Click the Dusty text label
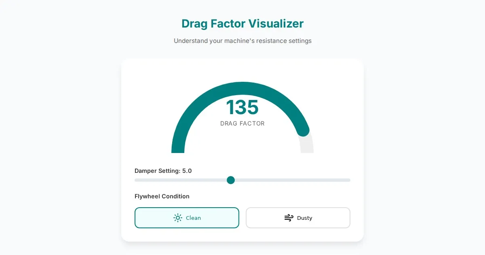The image size is (485, 255). pos(304,218)
